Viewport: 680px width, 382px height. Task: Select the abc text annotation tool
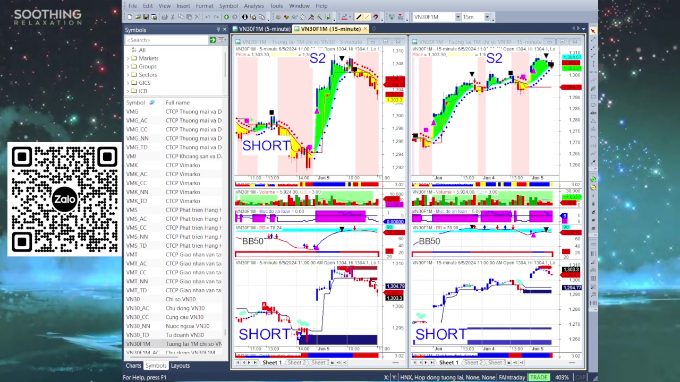593,112
